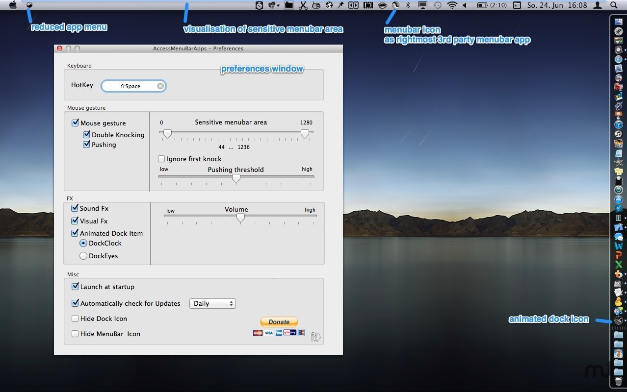
Task: Click the coffee cup menubar icon
Action: 382,5
